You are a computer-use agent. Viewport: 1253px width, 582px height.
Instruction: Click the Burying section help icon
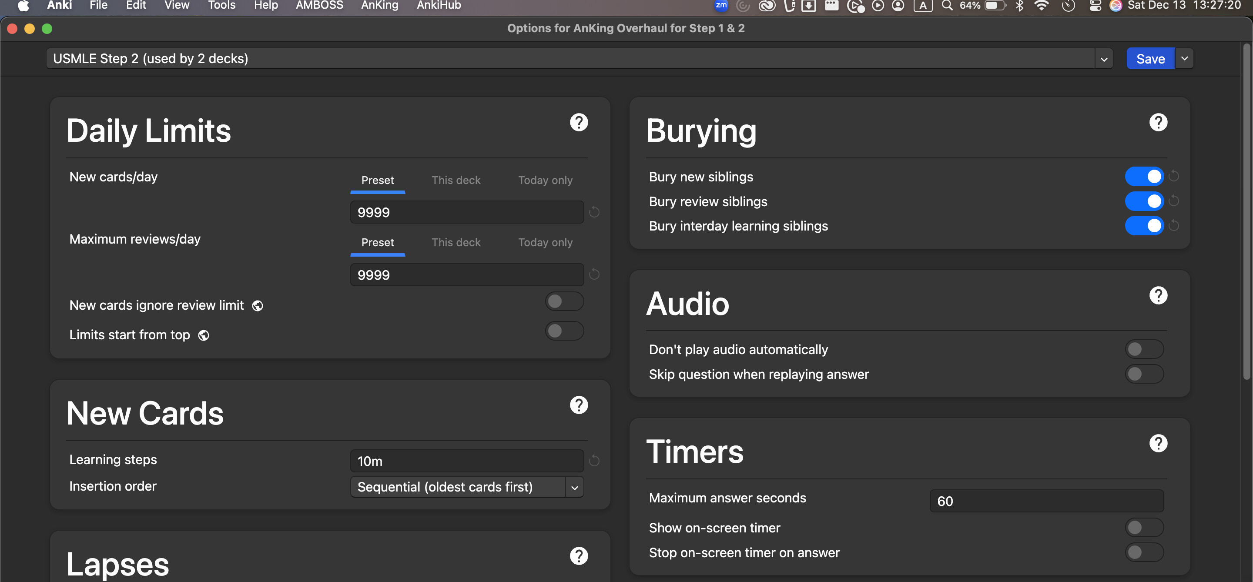coord(1158,123)
